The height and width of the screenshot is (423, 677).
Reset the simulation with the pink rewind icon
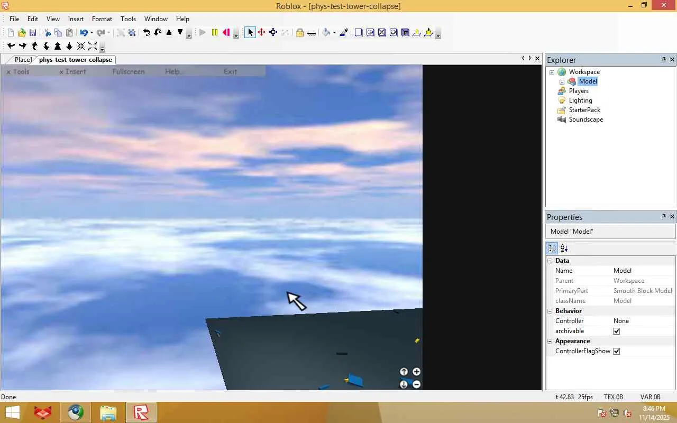[226, 33]
